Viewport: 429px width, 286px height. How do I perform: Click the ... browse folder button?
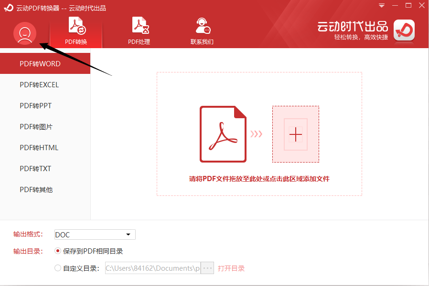(207, 268)
